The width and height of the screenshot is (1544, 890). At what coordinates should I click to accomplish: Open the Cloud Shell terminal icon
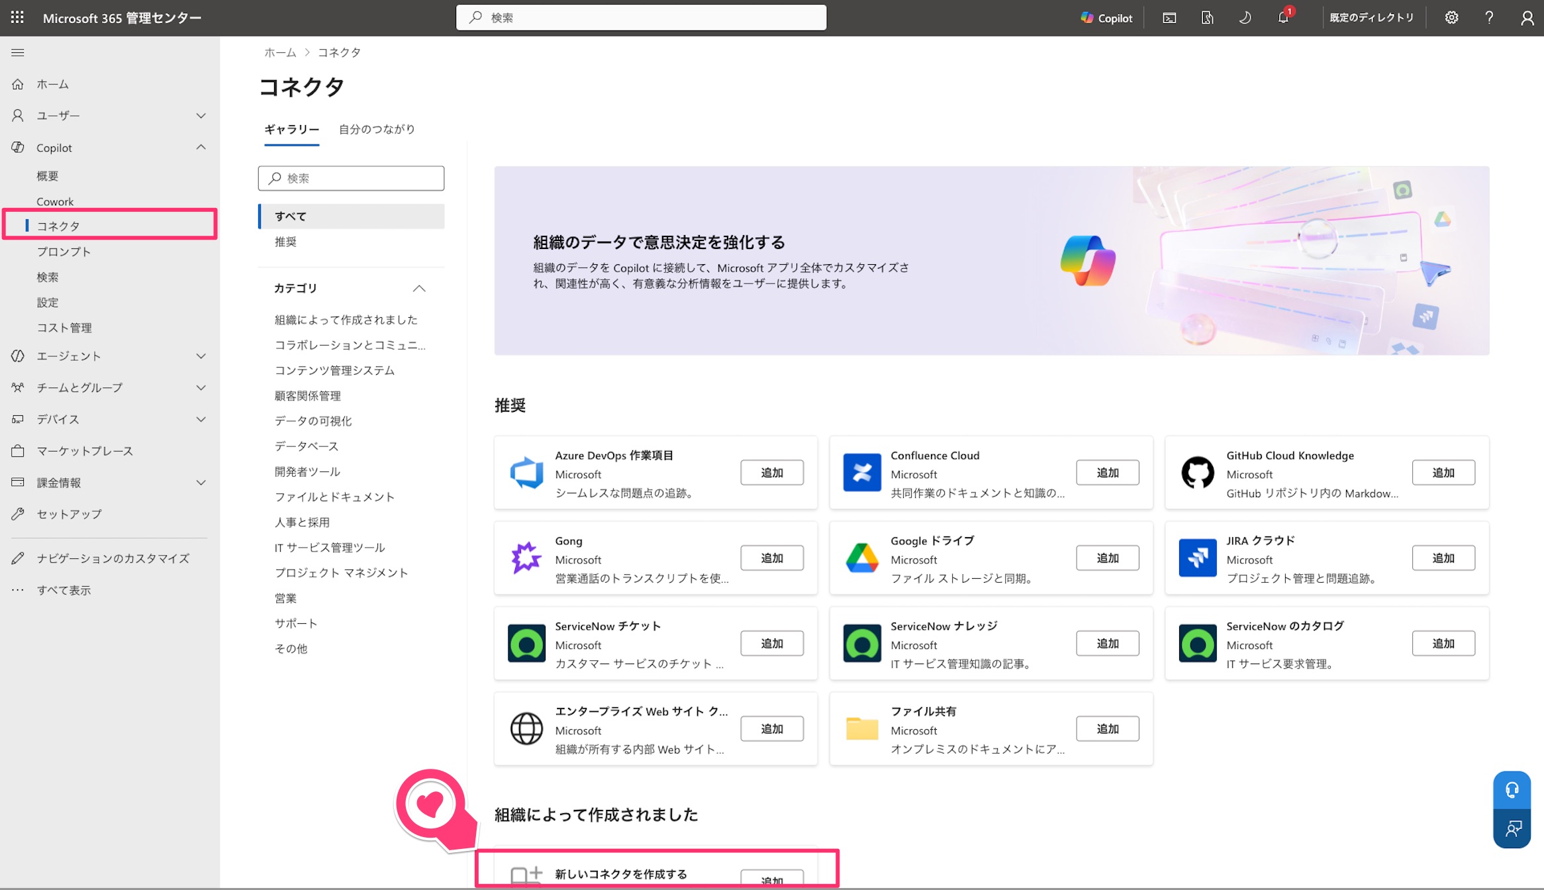point(1169,18)
